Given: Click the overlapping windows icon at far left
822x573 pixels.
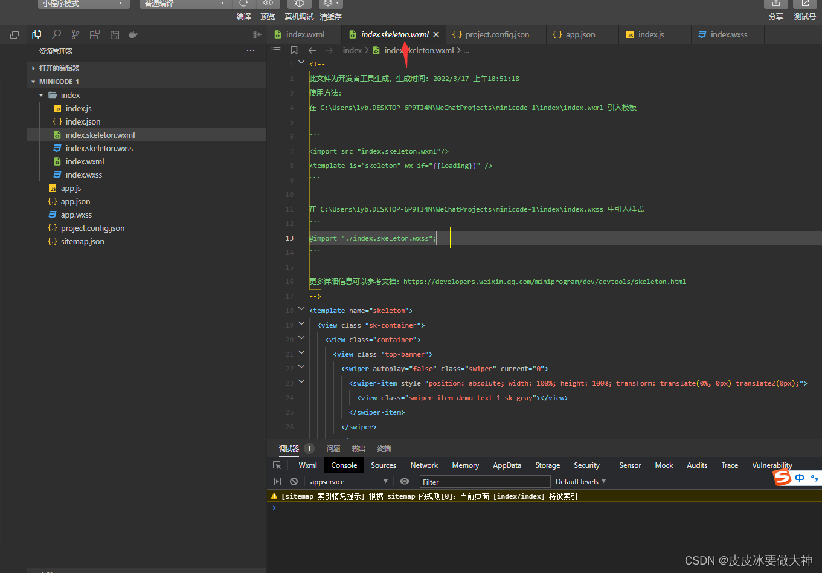Looking at the screenshot, I should coord(14,35).
